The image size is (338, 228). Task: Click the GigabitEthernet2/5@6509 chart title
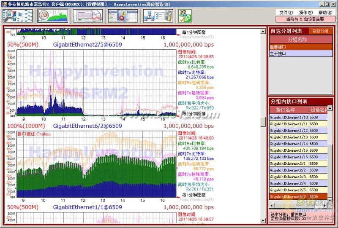tap(87, 45)
